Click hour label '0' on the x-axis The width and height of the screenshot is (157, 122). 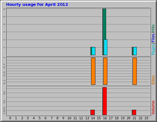pos(10,118)
